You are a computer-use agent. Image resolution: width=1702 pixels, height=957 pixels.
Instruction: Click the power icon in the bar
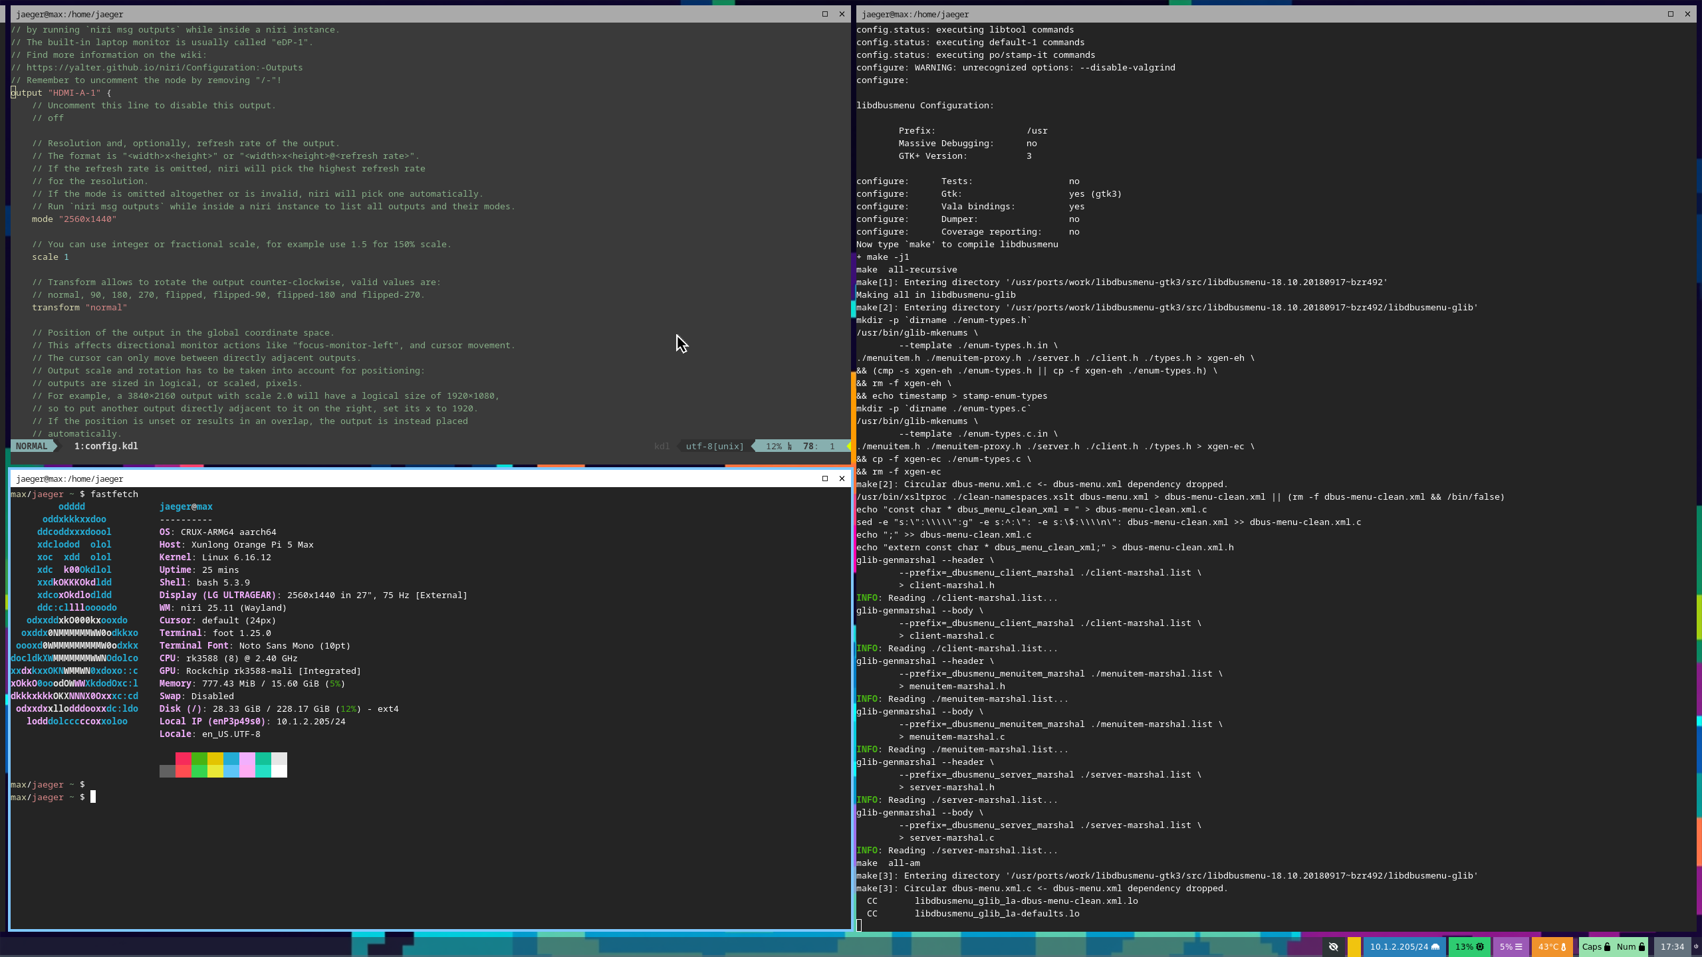(1695, 947)
